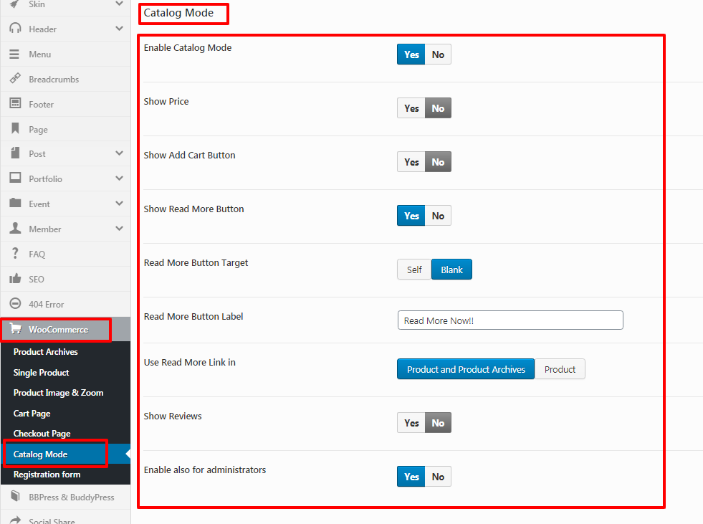Open the Menu settings
The height and width of the screenshot is (524, 703).
coord(65,54)
